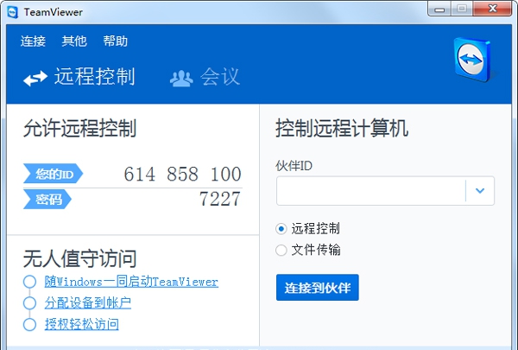Open the 授权轻松访问 link
The width and height of the screenshot is (518, 350).
click(82, 324)
